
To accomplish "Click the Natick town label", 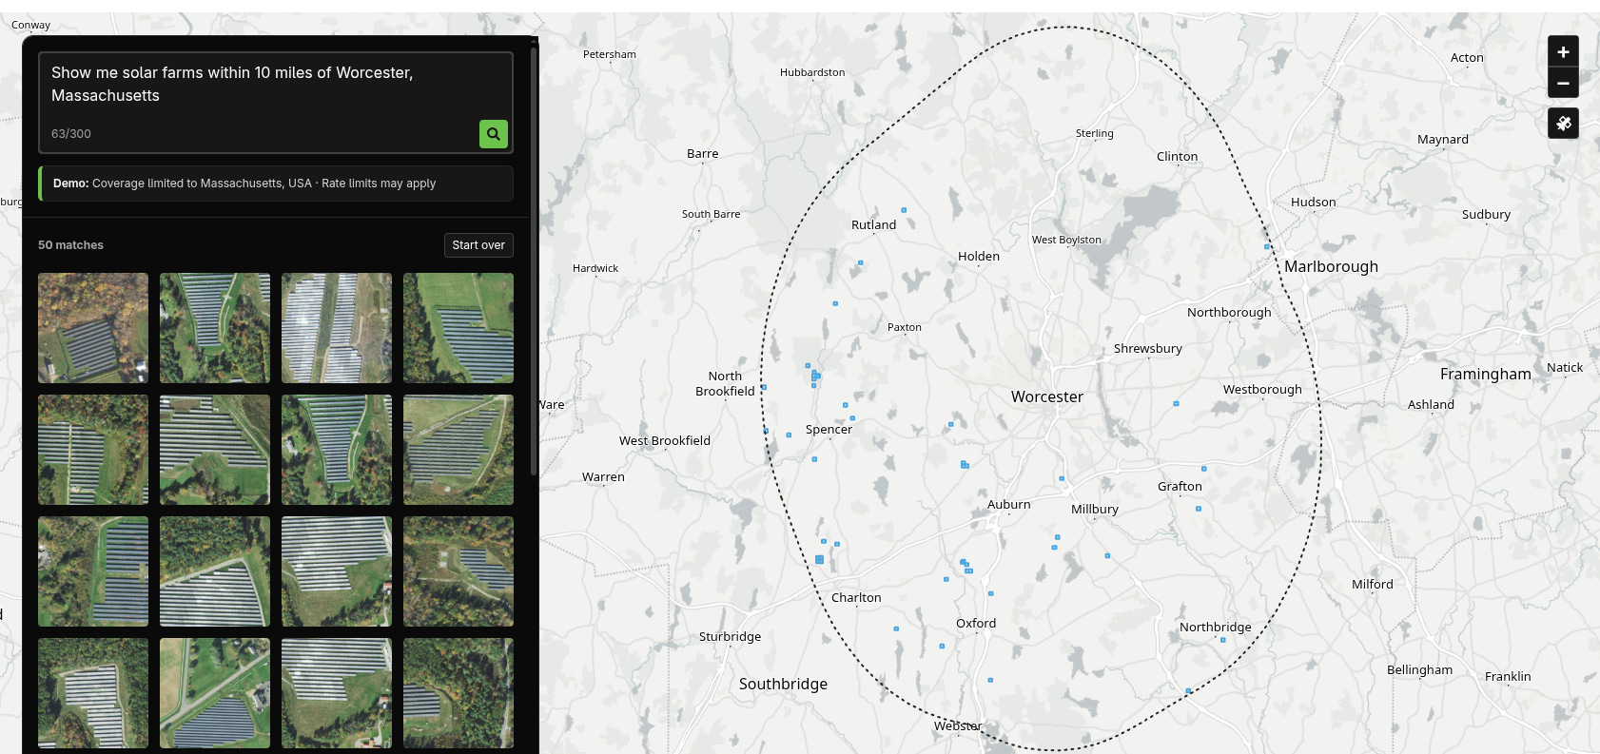I will pyautogui.click(x=1565, y=367).
